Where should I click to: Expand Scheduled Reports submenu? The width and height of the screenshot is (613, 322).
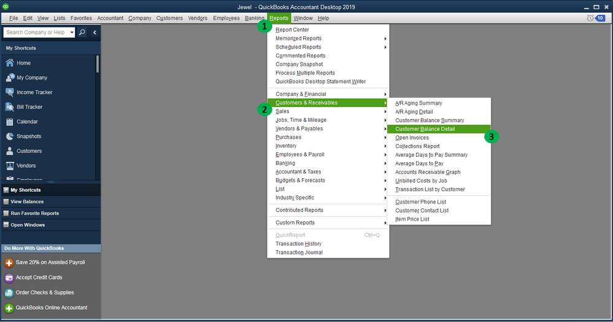[x=328, y=47]
